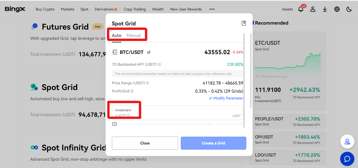Open the notifications bell icon

pos(301,9)
